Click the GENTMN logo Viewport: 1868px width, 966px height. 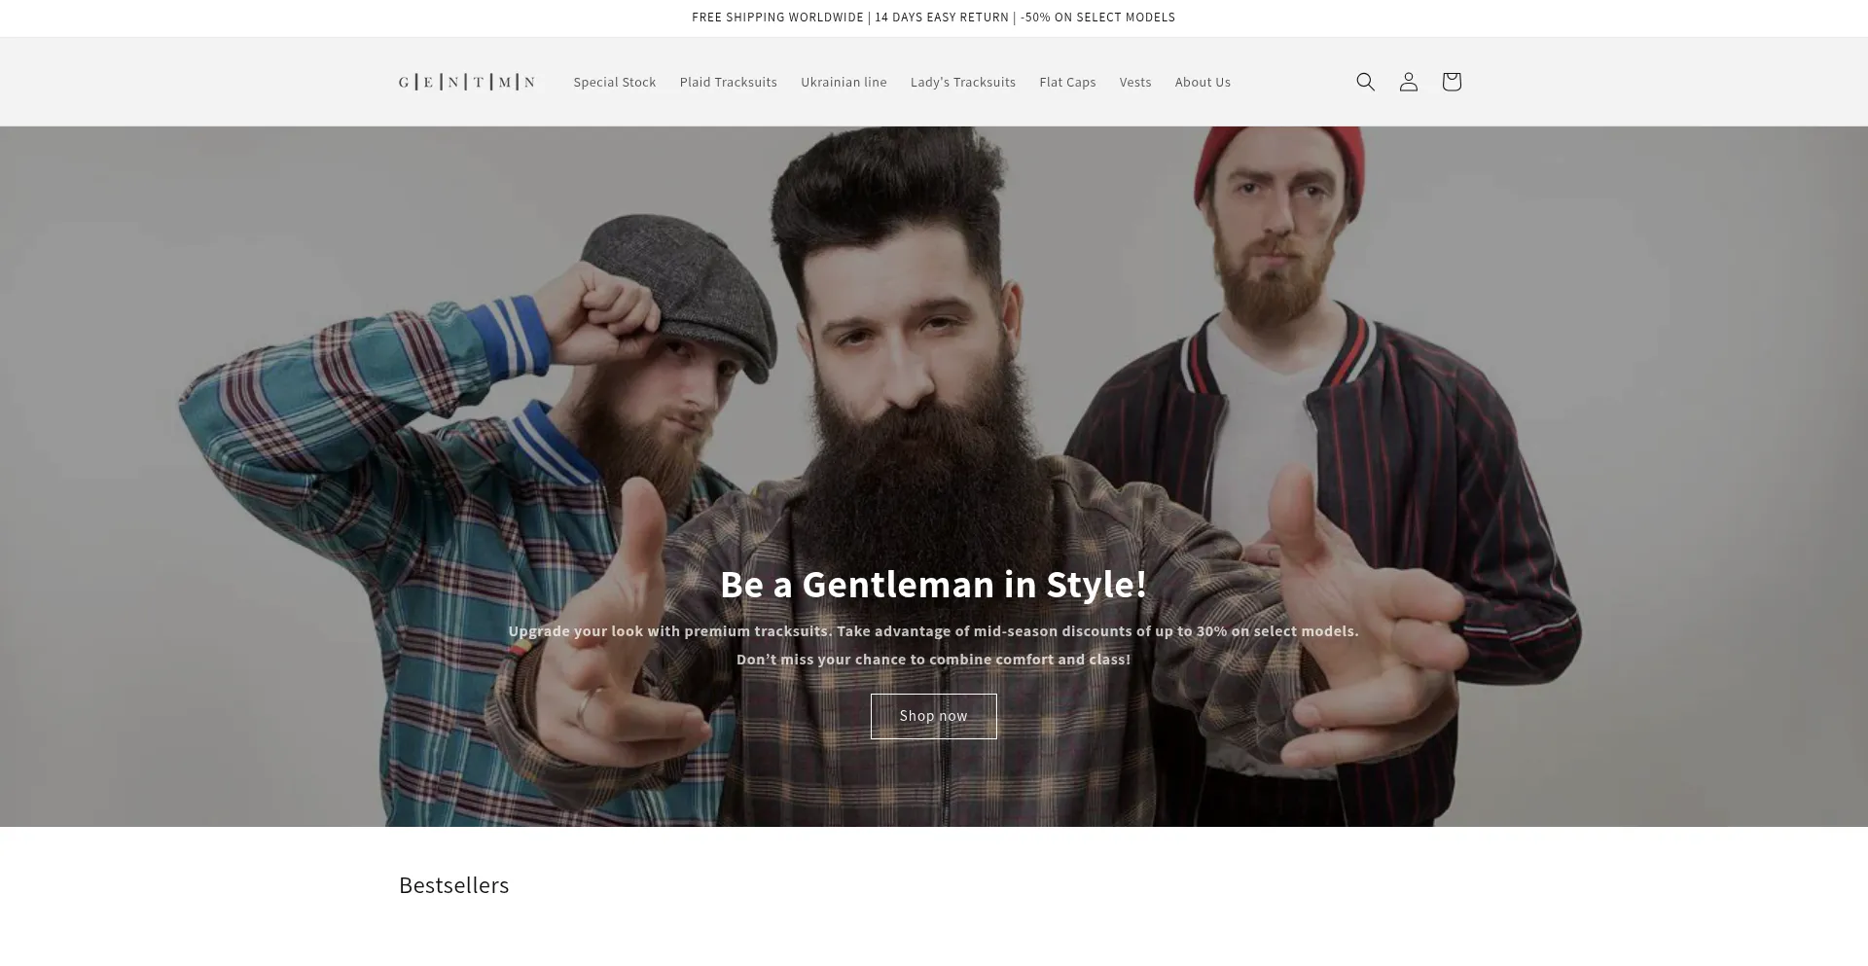467,82
